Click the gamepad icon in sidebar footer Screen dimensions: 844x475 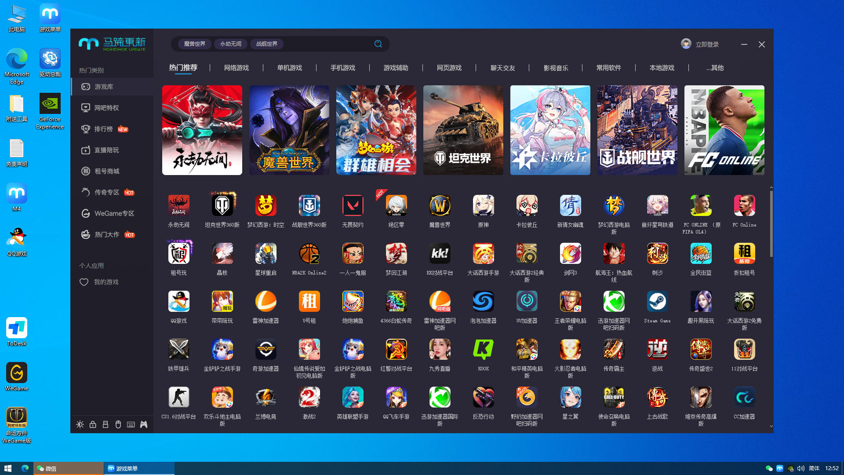coord(144,424)
